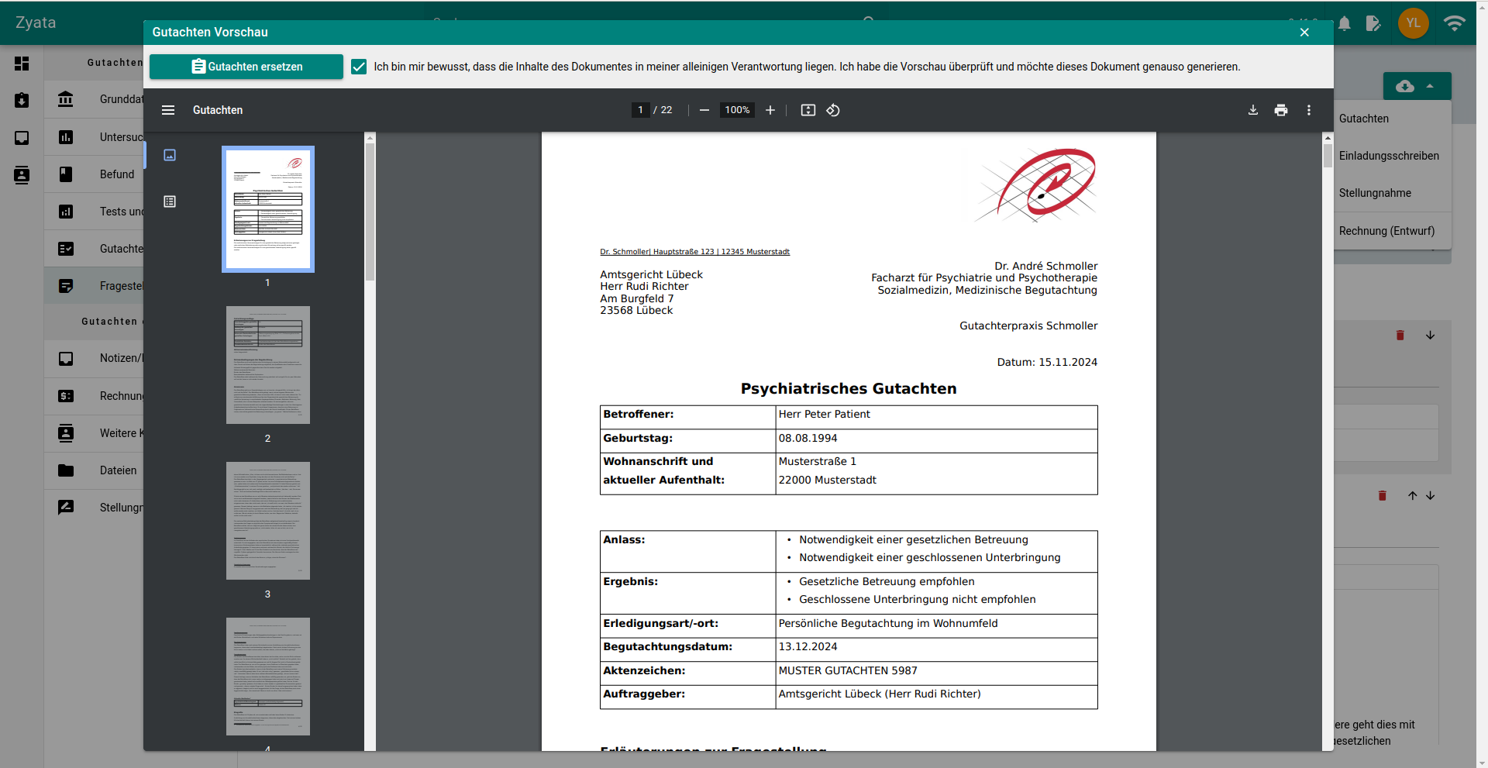This screenshot has width=1488, height=768.
Task: Click the thumbnail panel scrollbar
Action: [x=370, y=212]
